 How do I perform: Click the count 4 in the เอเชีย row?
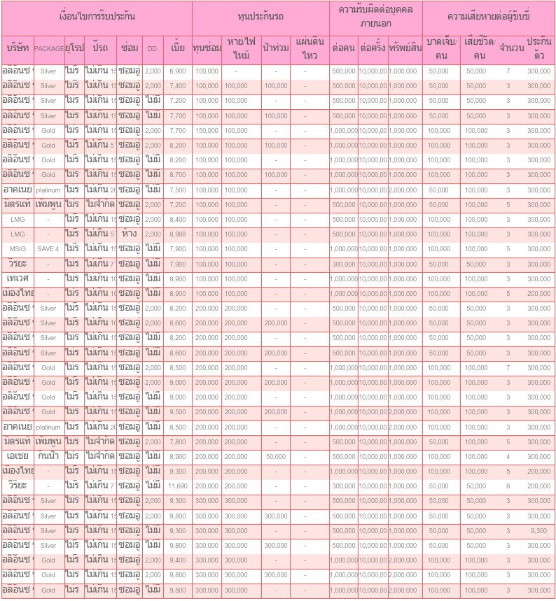click(508, 457)
